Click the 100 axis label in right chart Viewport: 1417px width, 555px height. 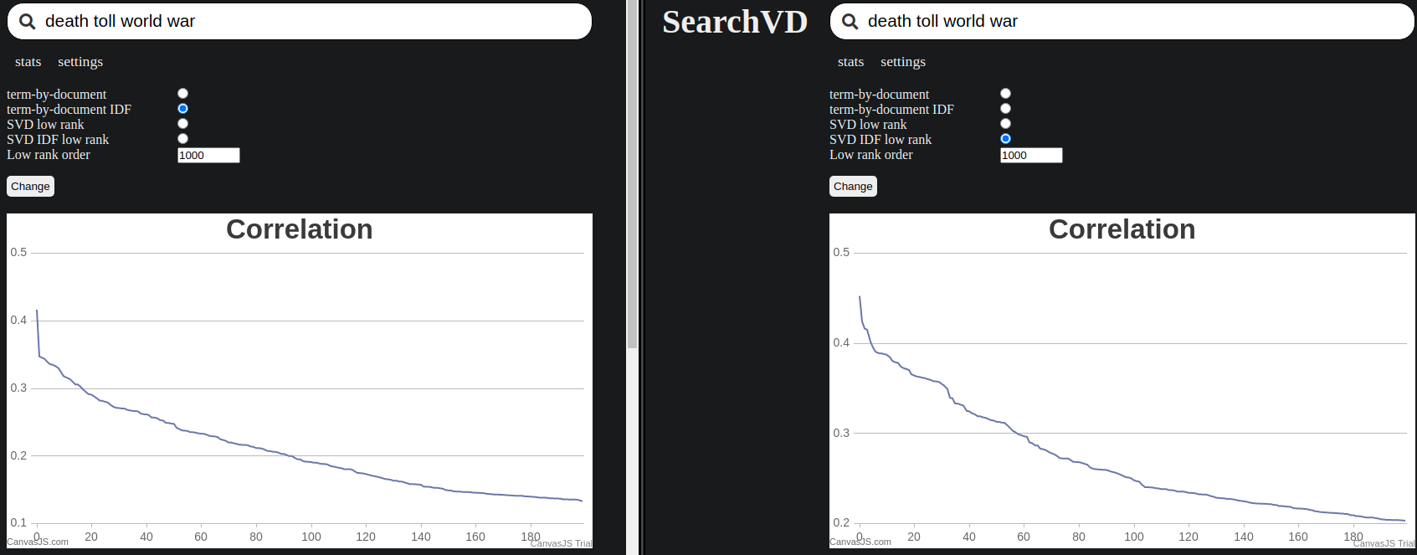1134,537
